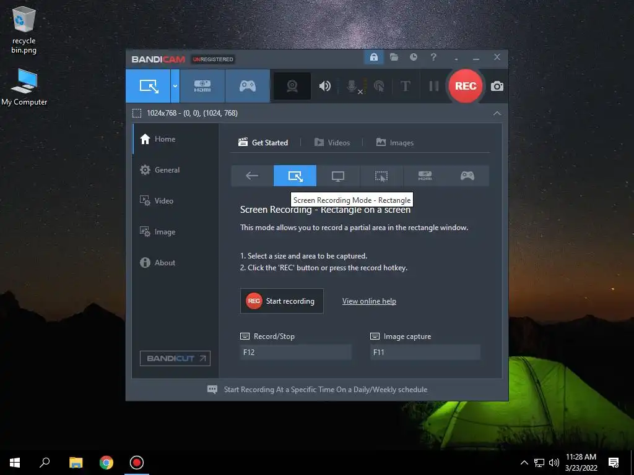Select HDMI device mode in Get Started row
Image resolution: width=634 pixels, height=475 pixels.
(425, 176)
